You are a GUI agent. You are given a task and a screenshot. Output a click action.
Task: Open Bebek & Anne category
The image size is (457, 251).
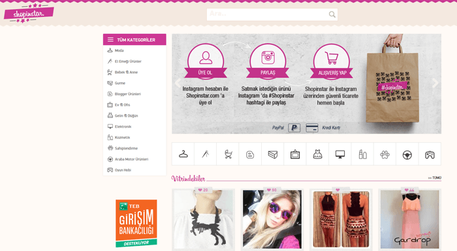pos(123,72)
